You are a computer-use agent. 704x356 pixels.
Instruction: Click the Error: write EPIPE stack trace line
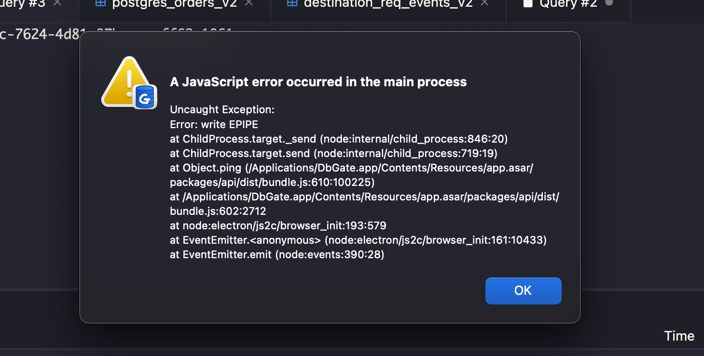coord(213,124)
